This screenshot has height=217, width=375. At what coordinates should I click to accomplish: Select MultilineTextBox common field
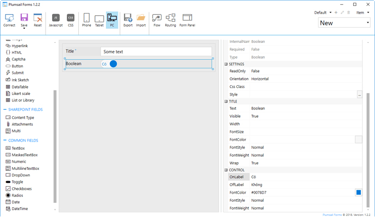pyautogui.click(x=22, y=168)
